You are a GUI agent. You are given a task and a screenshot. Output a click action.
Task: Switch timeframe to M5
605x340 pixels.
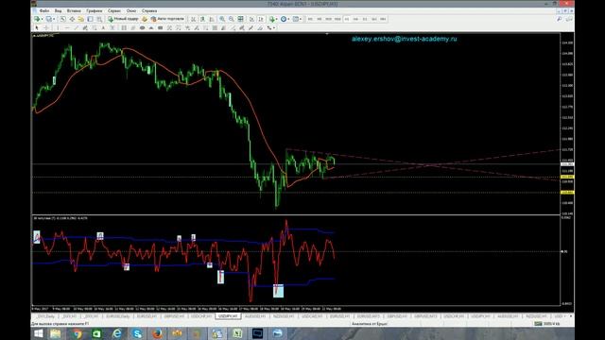[x=320, y=19]
